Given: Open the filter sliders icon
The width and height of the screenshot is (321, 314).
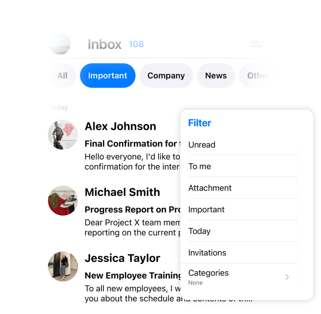Looking at the screenshot, I should (x=257, y=44).
